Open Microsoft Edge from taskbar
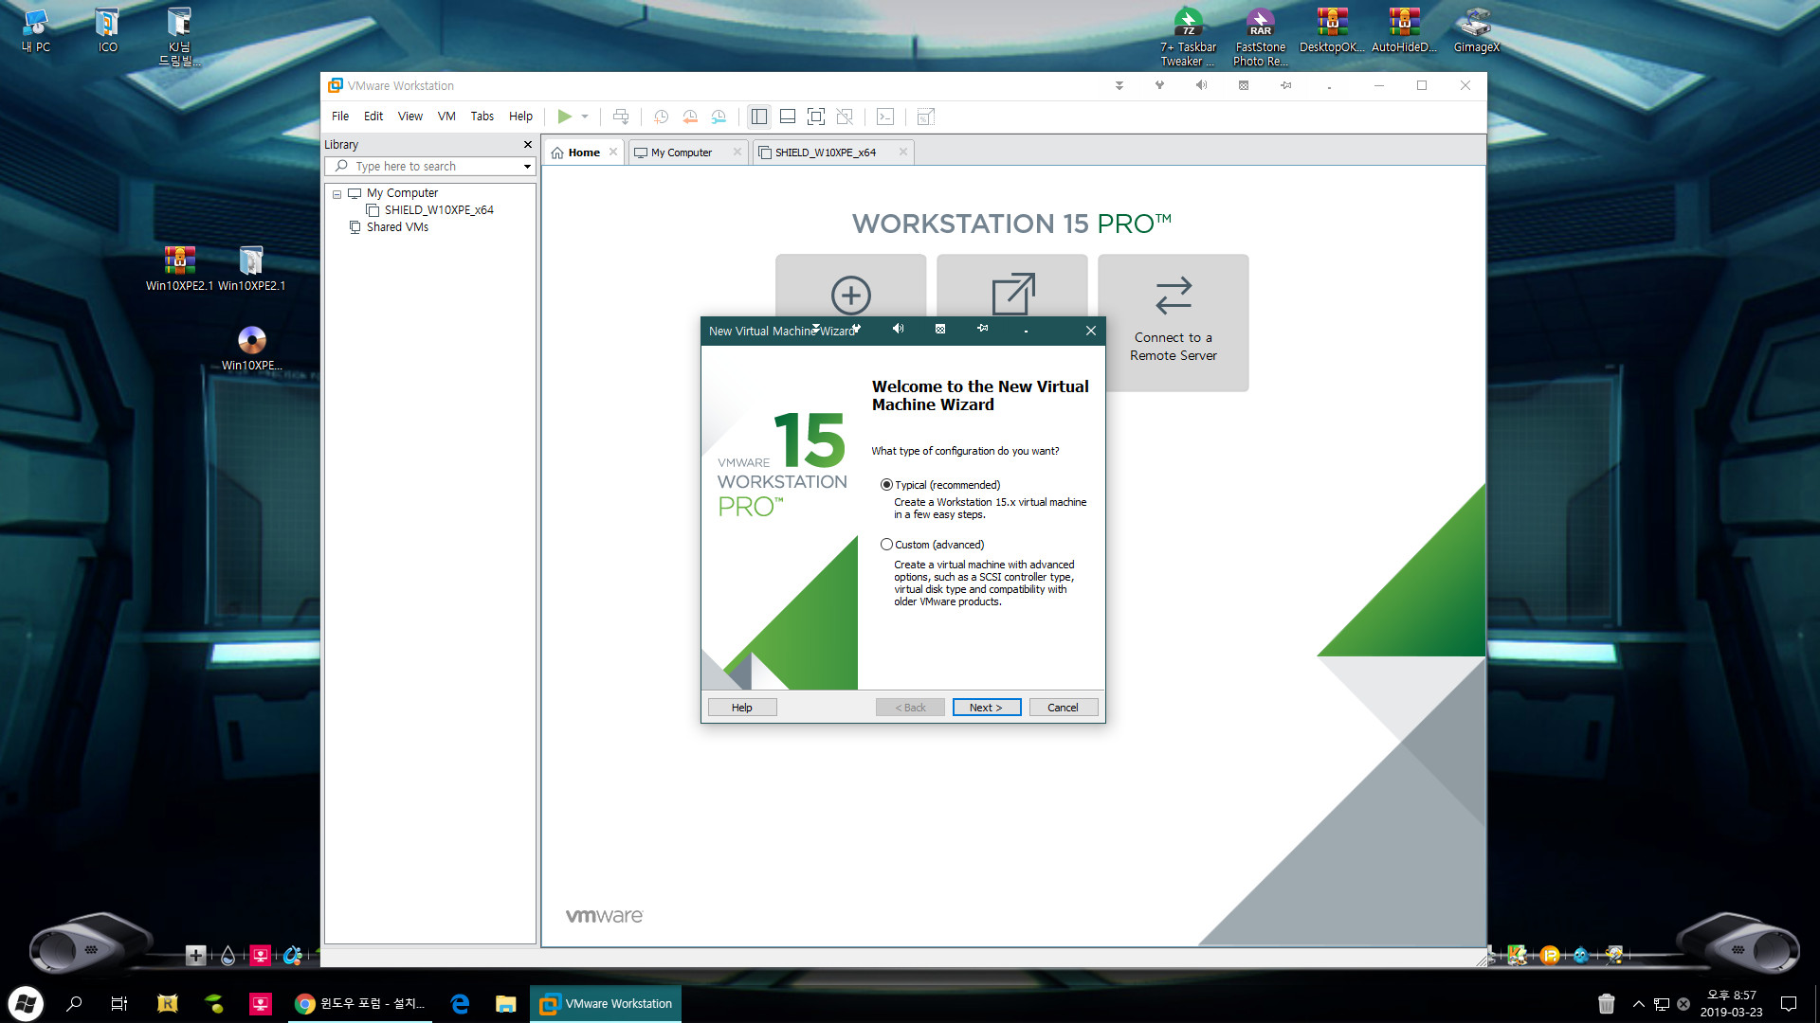Viewport: 1820px width, 1023px height. [460, 1003]
